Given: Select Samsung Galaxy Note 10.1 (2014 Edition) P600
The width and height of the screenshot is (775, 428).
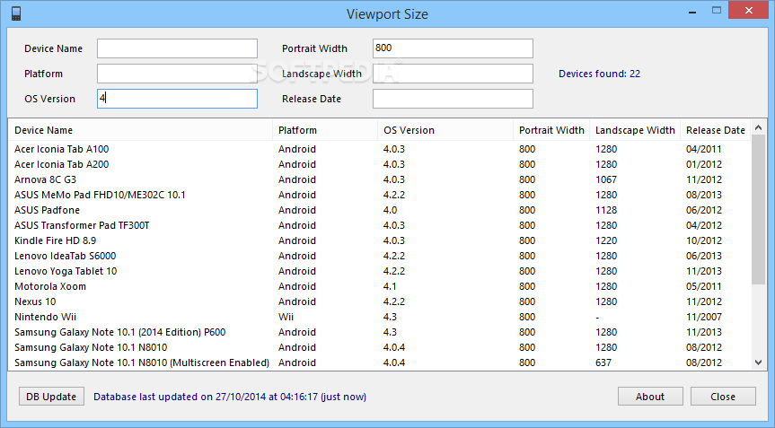Looking at the screenshot, I should pyautogui.click(x=380, y=332).
